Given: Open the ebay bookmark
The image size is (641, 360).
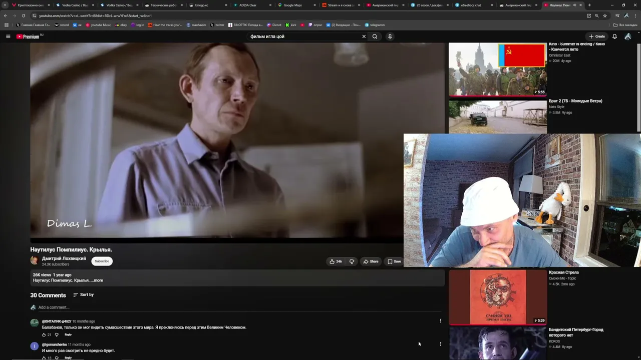Looking at the screenshot, I should click(x=122, y=25).
